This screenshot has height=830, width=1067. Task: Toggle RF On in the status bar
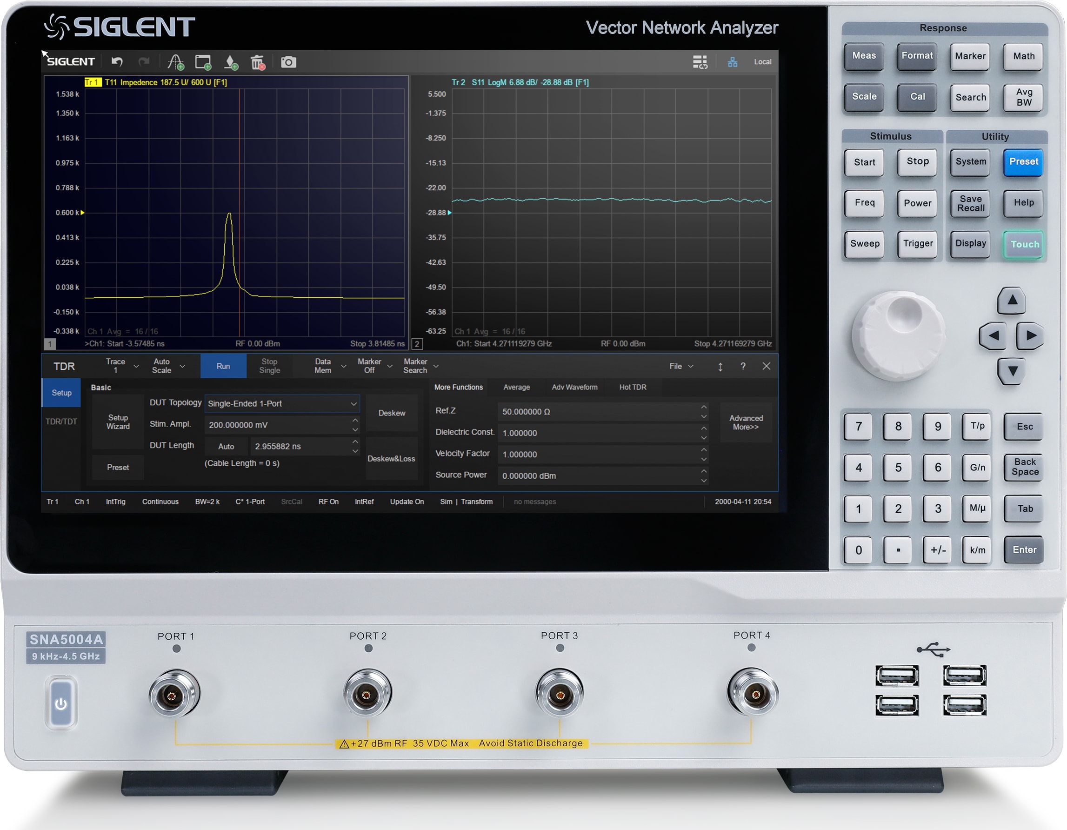click(x=328, y=502)
